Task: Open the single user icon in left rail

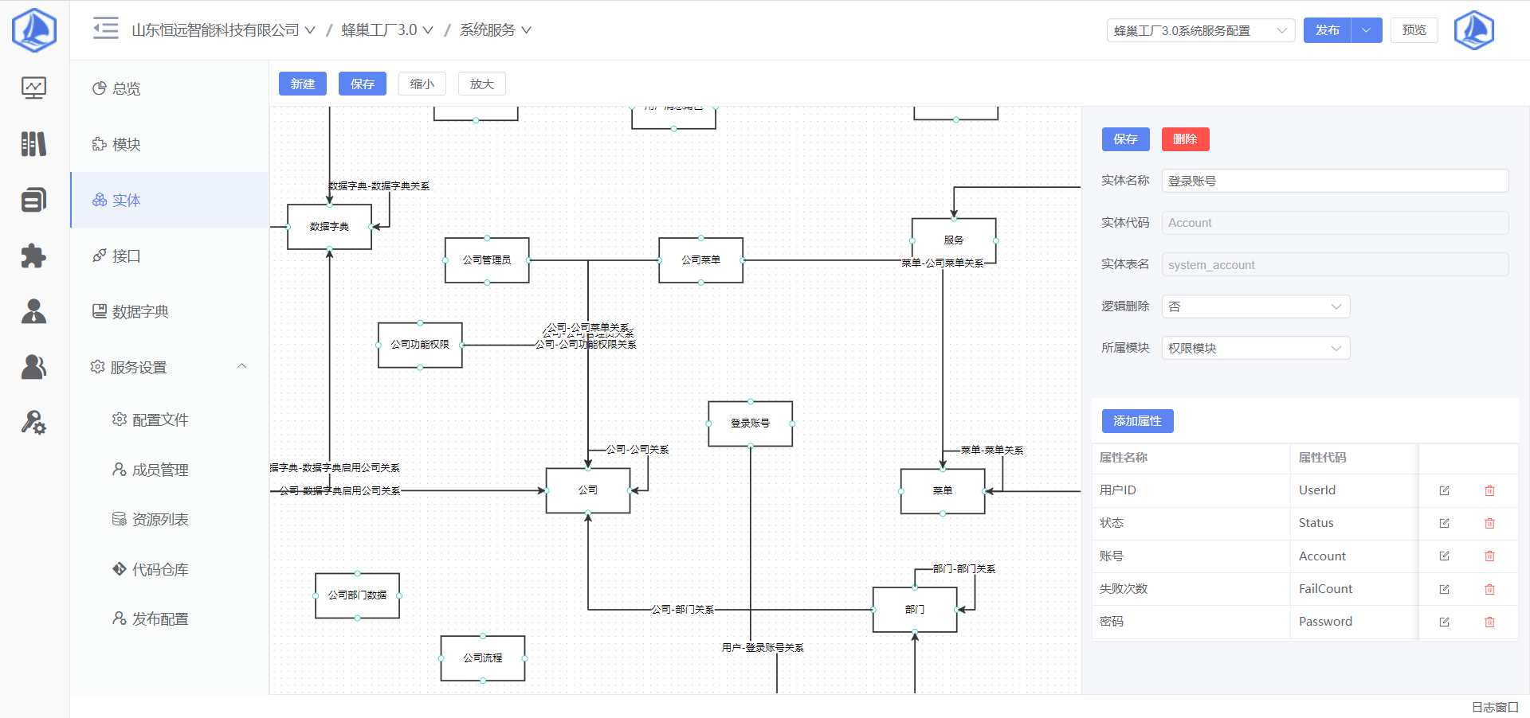Action: pos(33,311)
